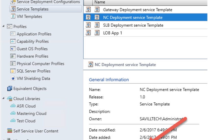Click the Name value in General Information

point(170,90)
